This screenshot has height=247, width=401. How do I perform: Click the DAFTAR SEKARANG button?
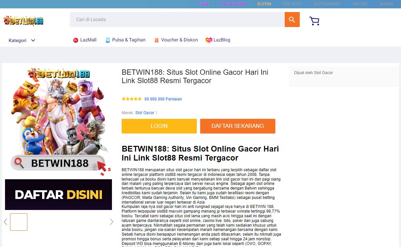(x=238, y=126)
